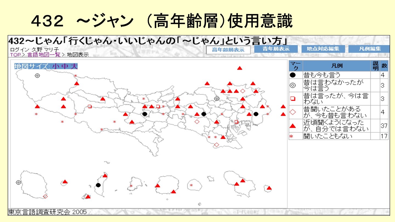395x222 pixels.
Task: Select legend text 昔も今も言う
Action: pos(322,75)
